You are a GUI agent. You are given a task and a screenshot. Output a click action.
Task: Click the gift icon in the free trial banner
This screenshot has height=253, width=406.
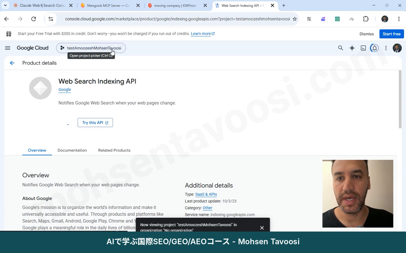tap(9, 34)
